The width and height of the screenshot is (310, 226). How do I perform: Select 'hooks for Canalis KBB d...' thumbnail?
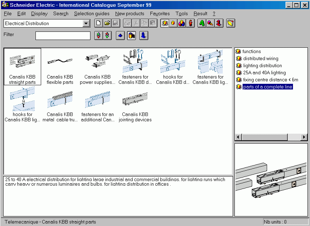click(173, 66)
